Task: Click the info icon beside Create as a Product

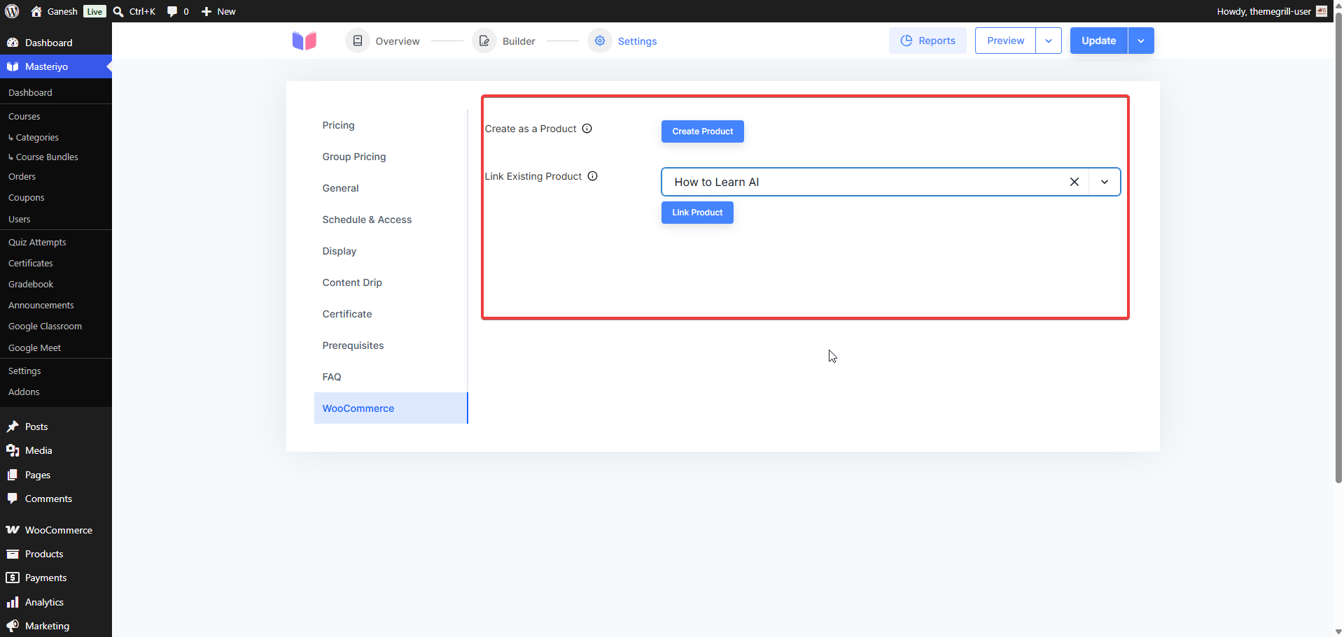Action: click(x=587, y=129)
